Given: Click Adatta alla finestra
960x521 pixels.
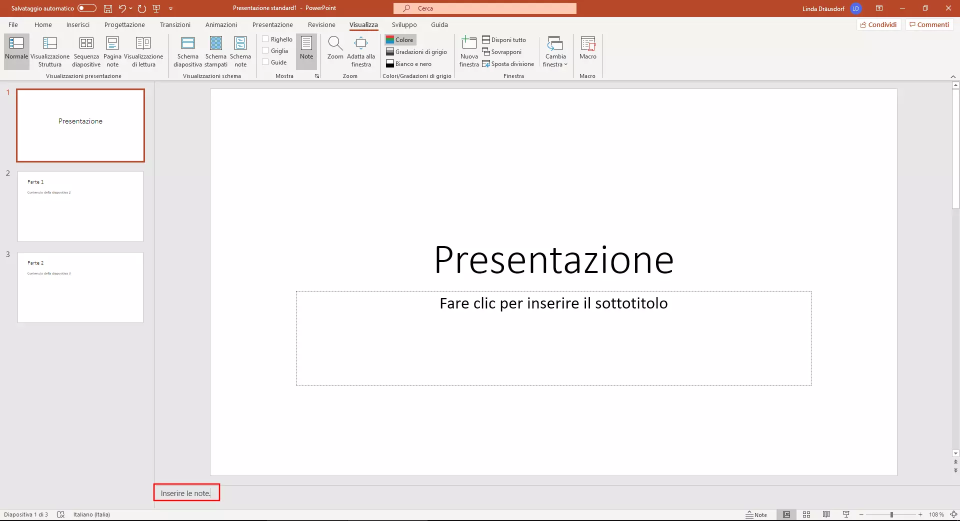Looking at the screenshot, I should pos(361,51).
